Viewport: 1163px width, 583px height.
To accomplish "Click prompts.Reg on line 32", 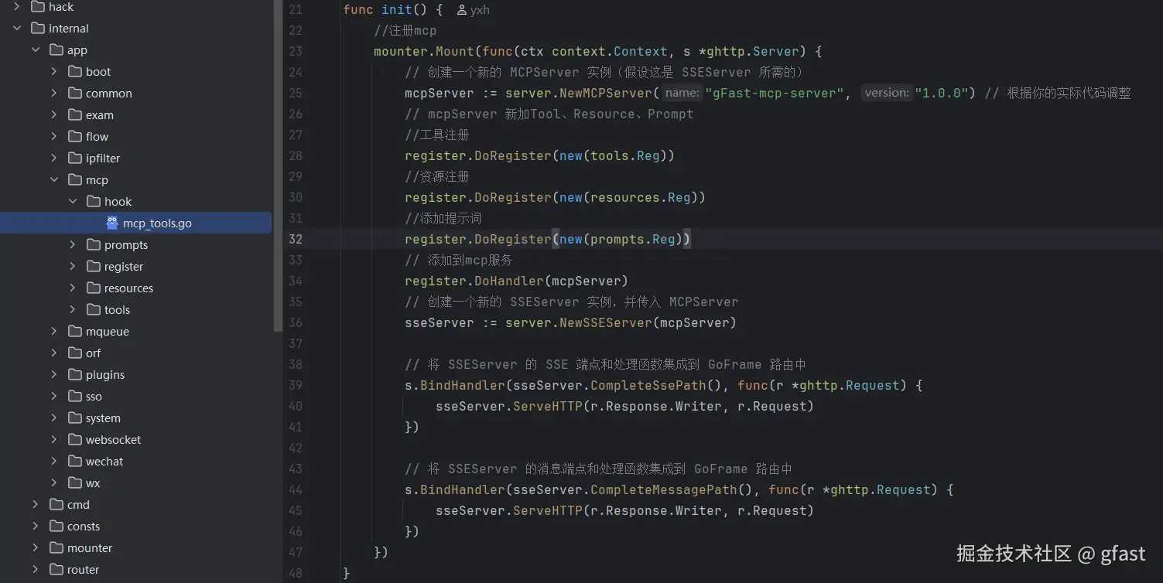I will point(633,239).
